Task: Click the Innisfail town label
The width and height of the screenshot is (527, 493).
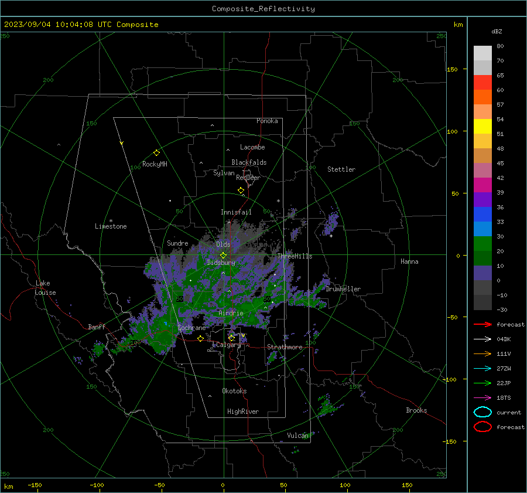Action: (236, 212)
